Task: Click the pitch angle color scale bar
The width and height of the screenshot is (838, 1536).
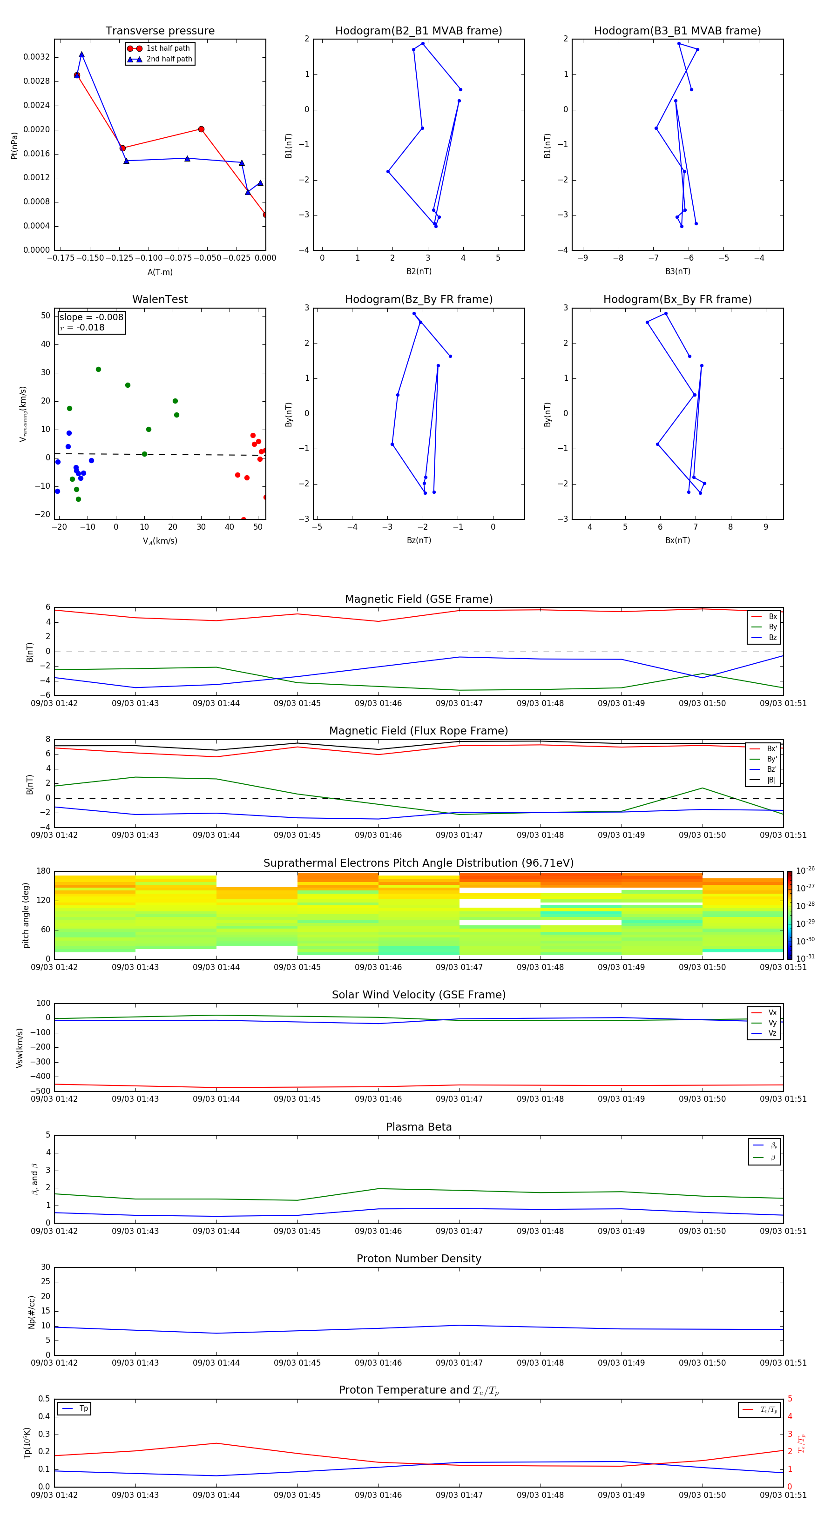Action: pos(789,915)
